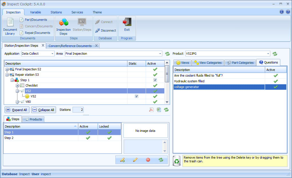Toggle Static checkbox for V52 view

point(137,96)
